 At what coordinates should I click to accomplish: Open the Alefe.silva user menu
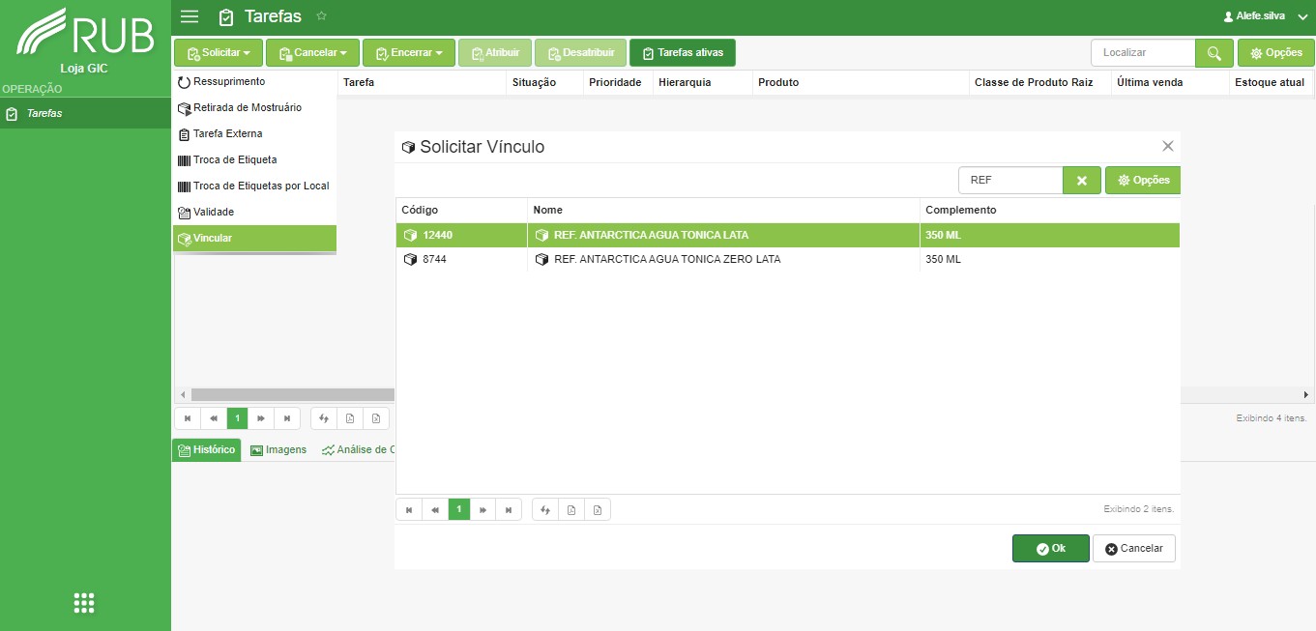click(x=1264, y=16)
